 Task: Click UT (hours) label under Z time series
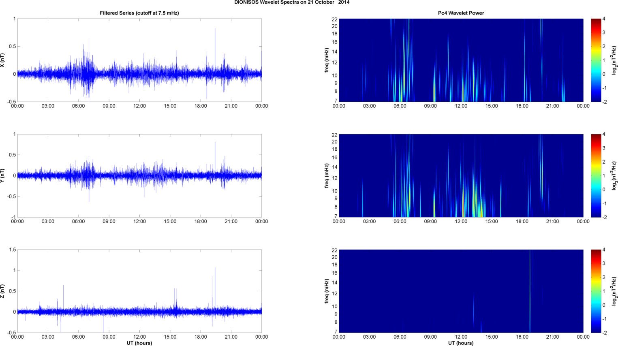pos(139,343)
